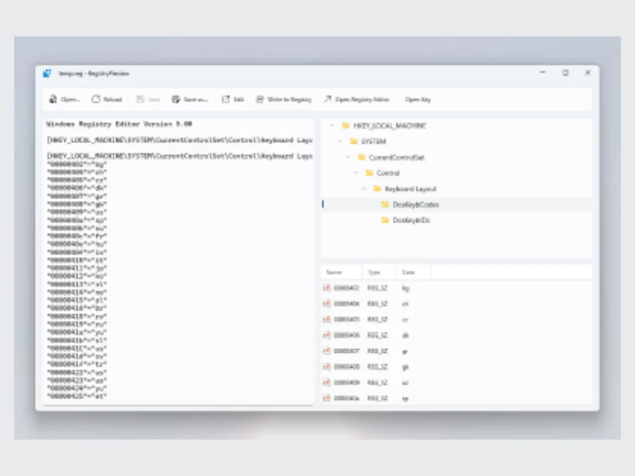Select the value name 0000040a in the table
635x476 pixels.
point(347,398)
